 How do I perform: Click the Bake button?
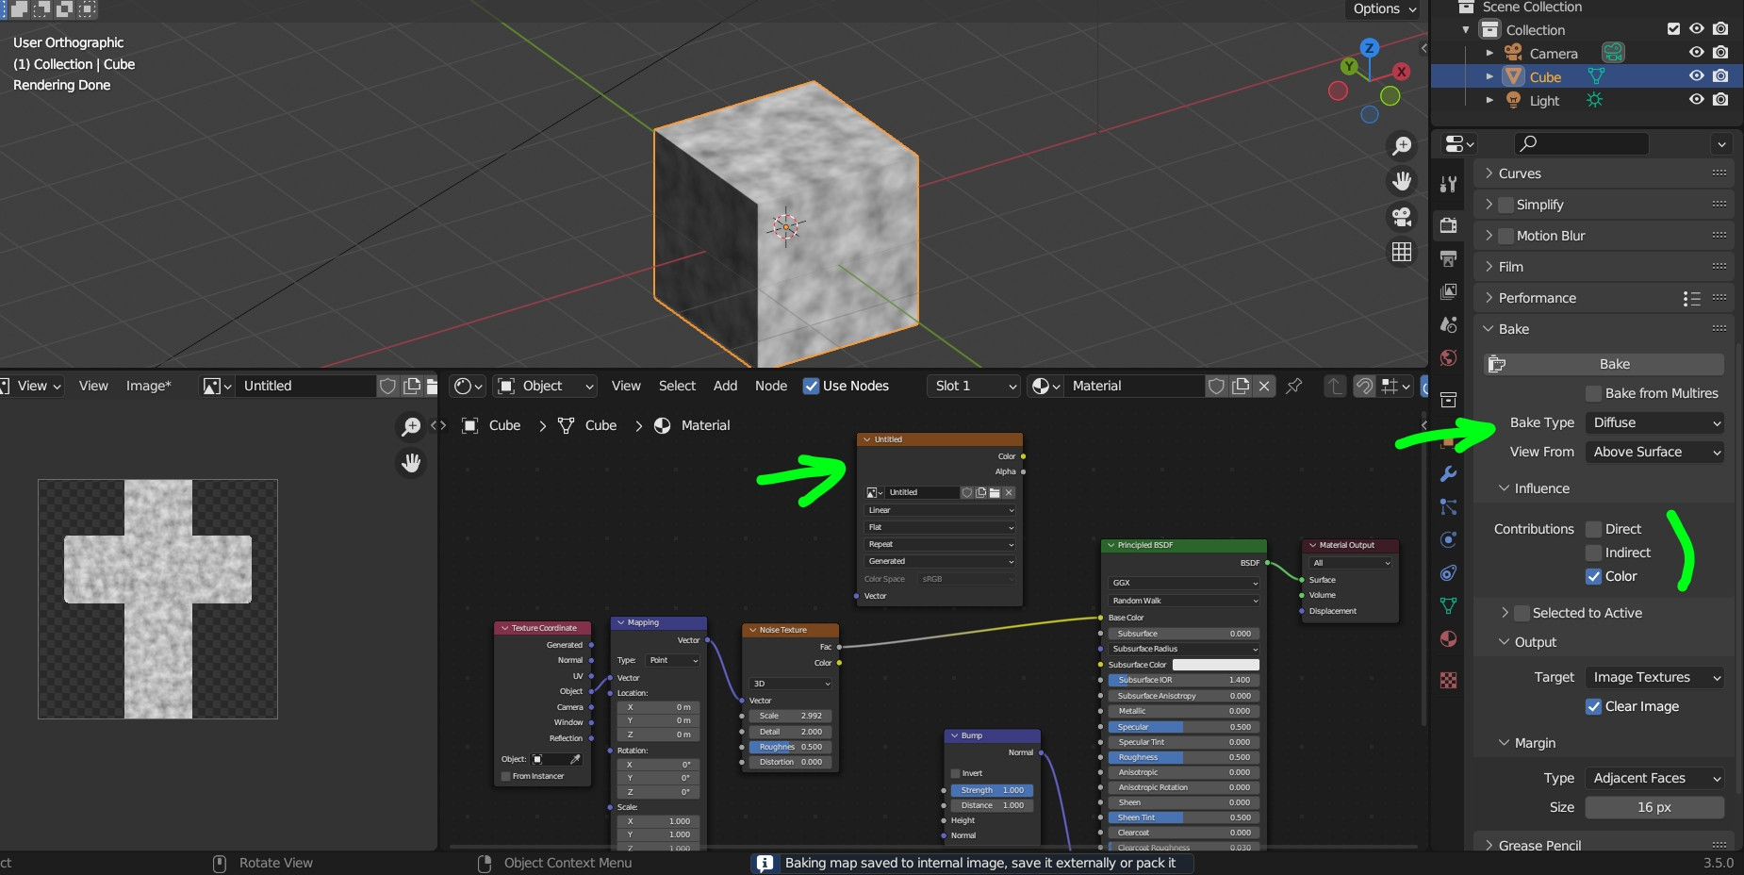click(x=1604, y=364)
